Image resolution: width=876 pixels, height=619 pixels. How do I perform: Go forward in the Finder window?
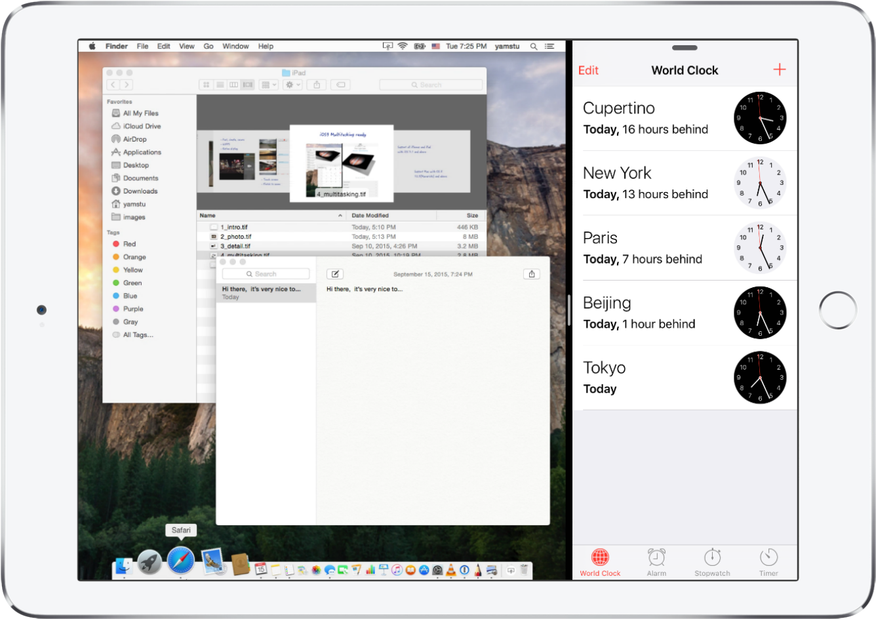127,85
